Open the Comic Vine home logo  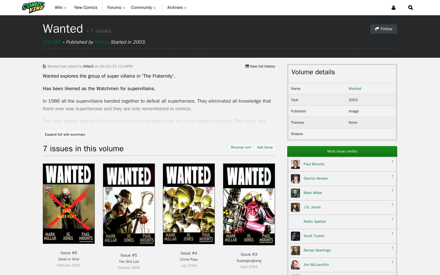[33, 8]
